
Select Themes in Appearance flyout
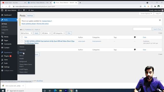(22, 47)
